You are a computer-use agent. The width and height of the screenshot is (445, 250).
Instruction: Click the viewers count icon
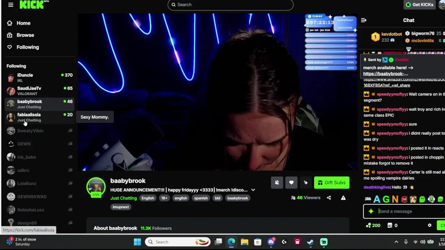click(x=293, y=198)
